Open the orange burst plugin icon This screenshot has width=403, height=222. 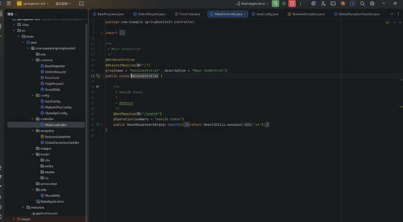click(343, 4)
